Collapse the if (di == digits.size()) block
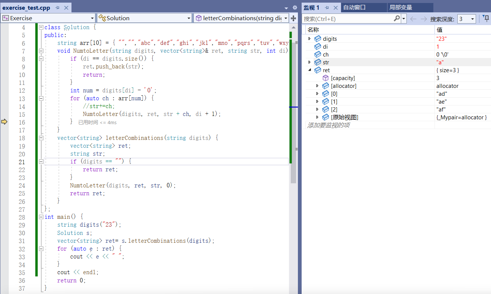This screenshot has width=491, height=294. click(41, 59)
